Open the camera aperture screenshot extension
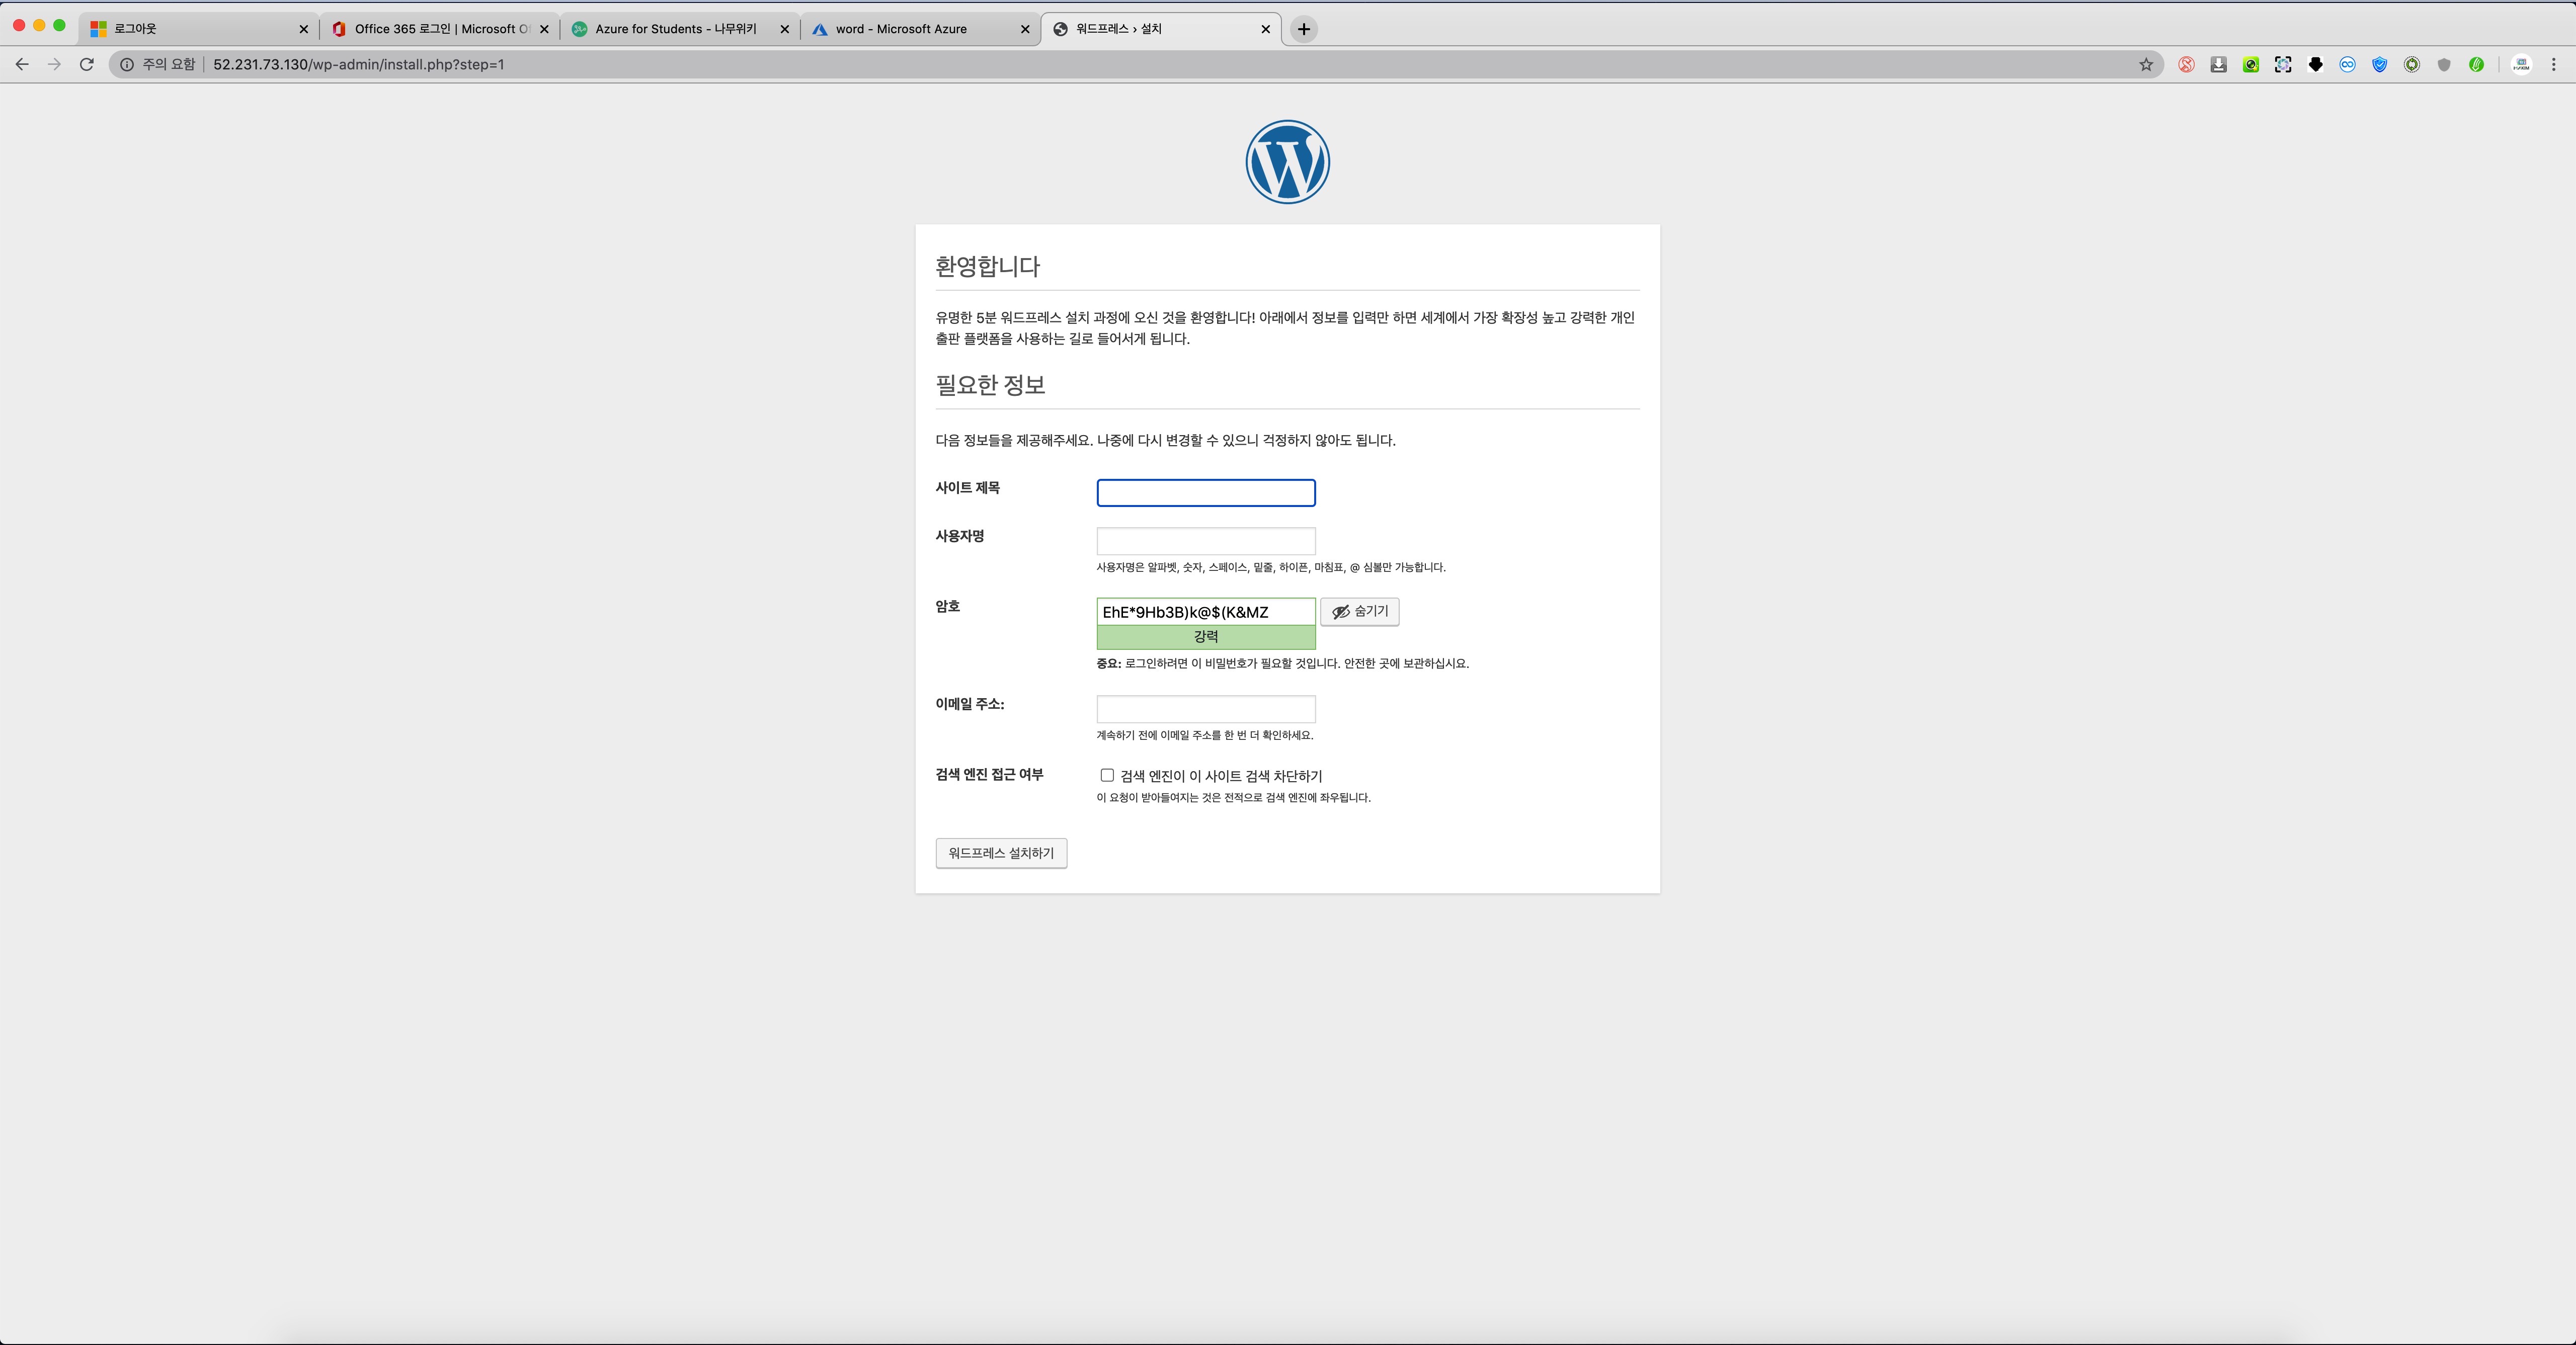Viewport: 2576px width, 1345px height. [x=2283, y=64]
